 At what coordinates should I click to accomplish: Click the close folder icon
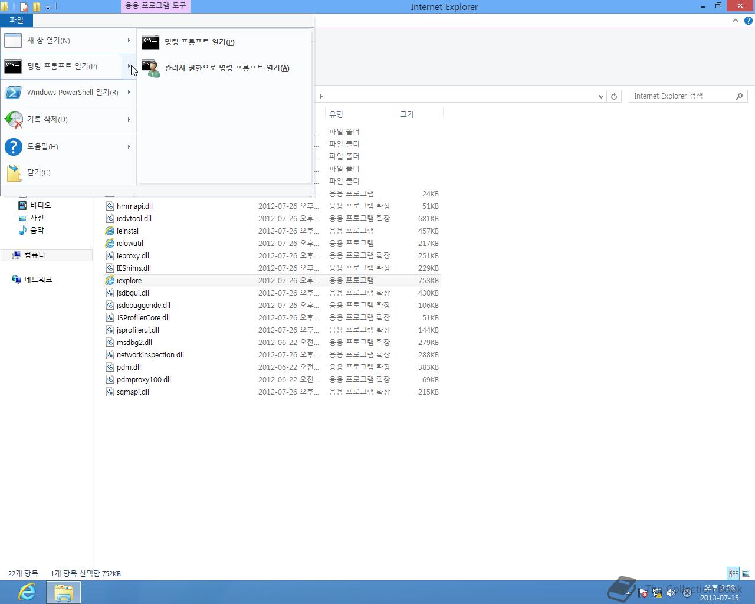[14, 173]
